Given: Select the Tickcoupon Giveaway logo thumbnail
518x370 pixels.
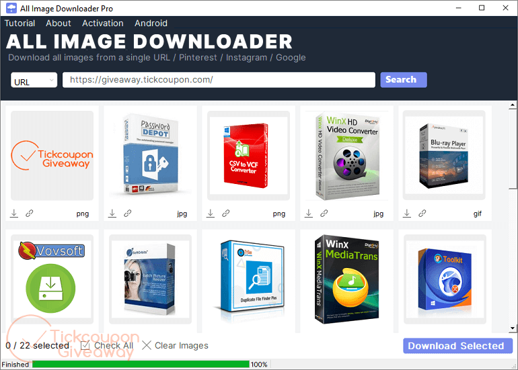Looking at the screenshot, I should tap(52, 156).
